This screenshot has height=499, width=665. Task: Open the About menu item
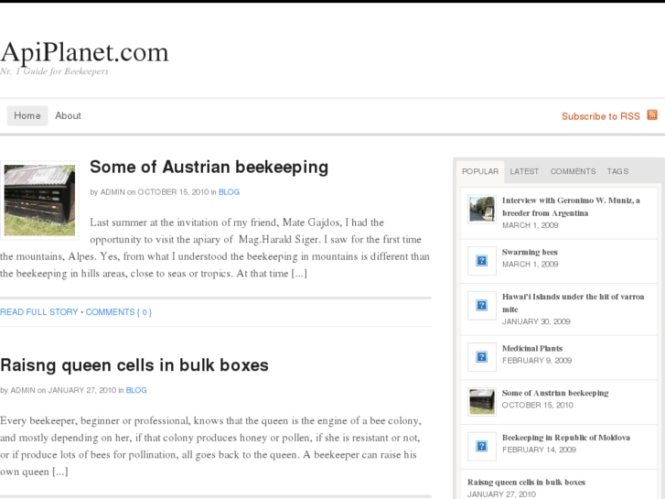[68, 115]
